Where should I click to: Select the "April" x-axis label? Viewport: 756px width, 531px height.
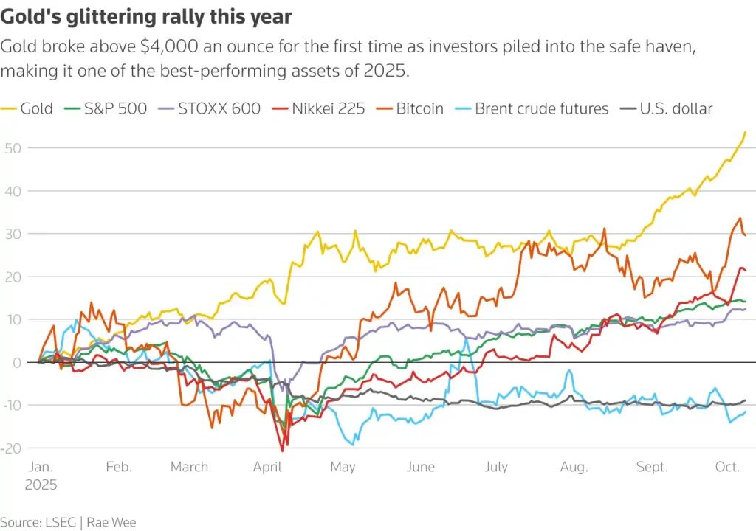click(267, 467)
